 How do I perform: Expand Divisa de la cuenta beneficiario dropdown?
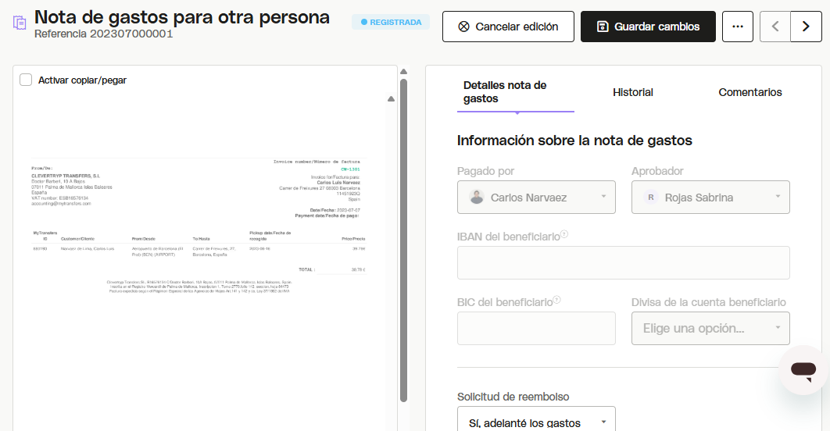[710, 329]
